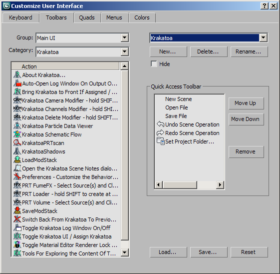Click the Undo Scene Operation arrow icon
The height and width of the screenshot is (274, 280).
click(160, 124)
